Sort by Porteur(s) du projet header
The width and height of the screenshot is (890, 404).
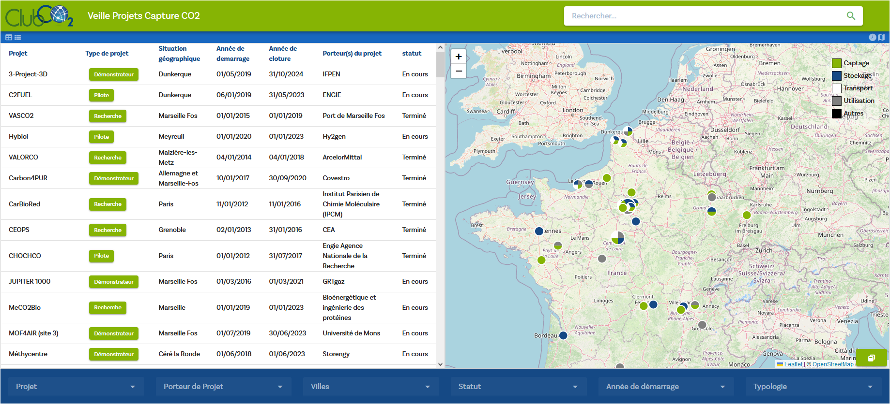pos(352,53)
